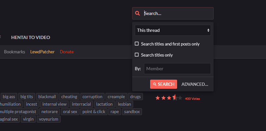Click the Member name input field
266x131 pixels.
177,69
